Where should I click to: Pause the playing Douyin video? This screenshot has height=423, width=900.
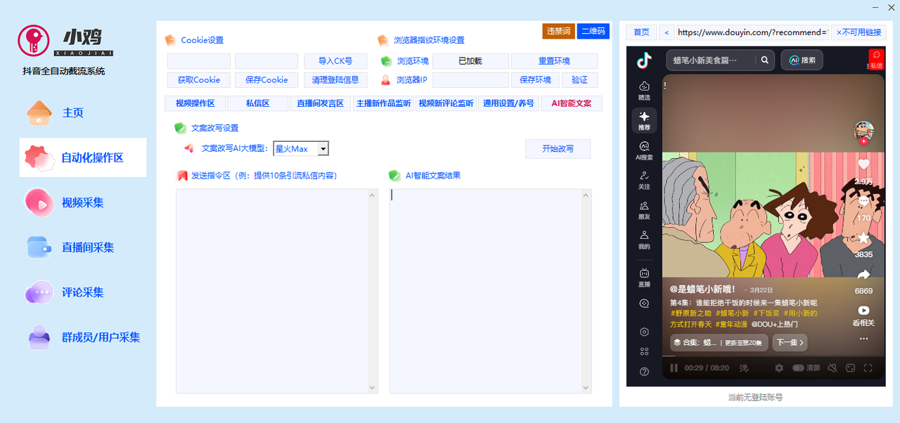coord(674,367)
